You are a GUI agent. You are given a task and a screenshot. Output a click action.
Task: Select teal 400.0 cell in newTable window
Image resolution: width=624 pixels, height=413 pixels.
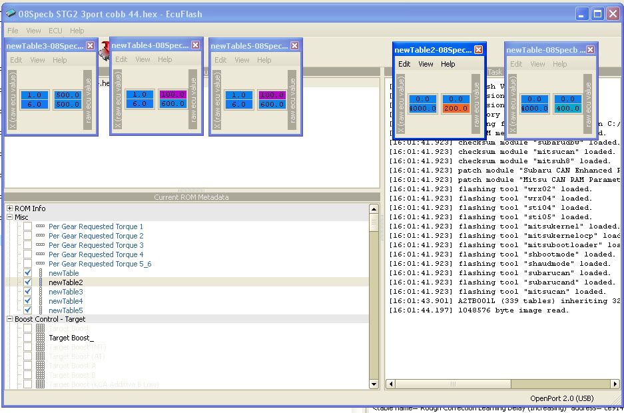coord(567,108)
